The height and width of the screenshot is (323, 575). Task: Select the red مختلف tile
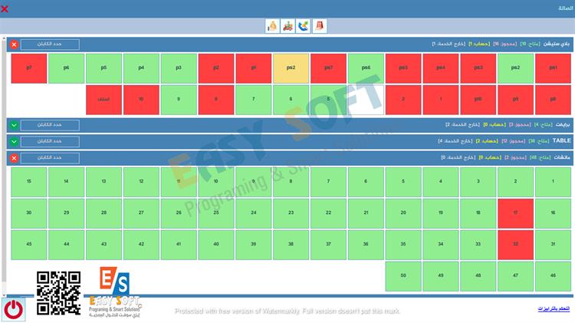pyautogui.click(x=103, y=100)
